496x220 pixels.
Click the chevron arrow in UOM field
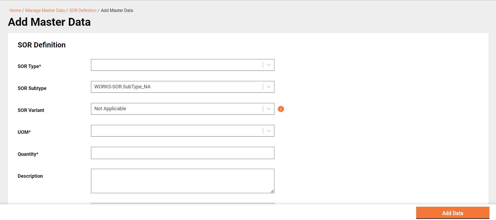(269, 131)
